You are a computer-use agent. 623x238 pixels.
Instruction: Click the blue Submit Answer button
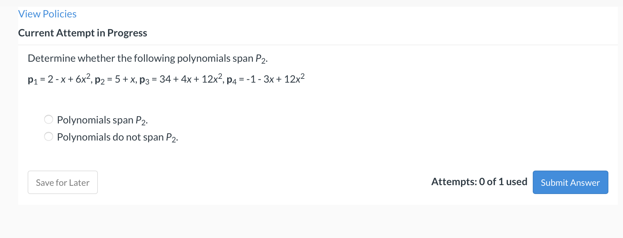pos(570,182)
